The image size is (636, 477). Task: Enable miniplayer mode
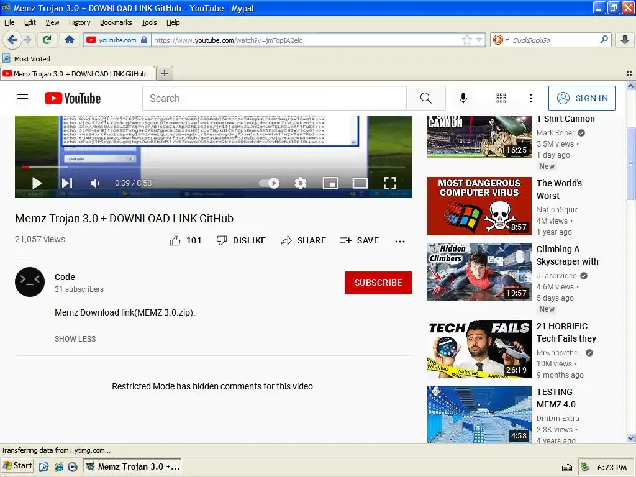[330, 183]
